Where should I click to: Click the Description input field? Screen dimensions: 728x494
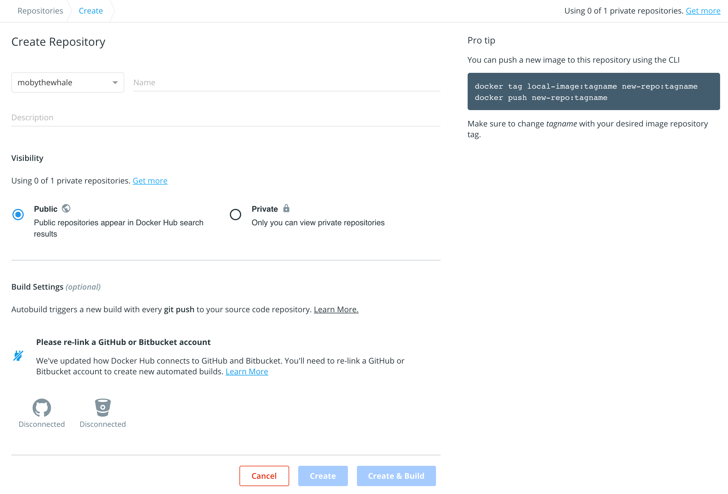tap(226, 117)
